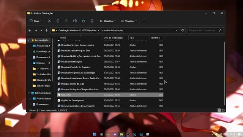Show hidden tray icons chevron
The image size is (243, 137).
click(212, 134)
